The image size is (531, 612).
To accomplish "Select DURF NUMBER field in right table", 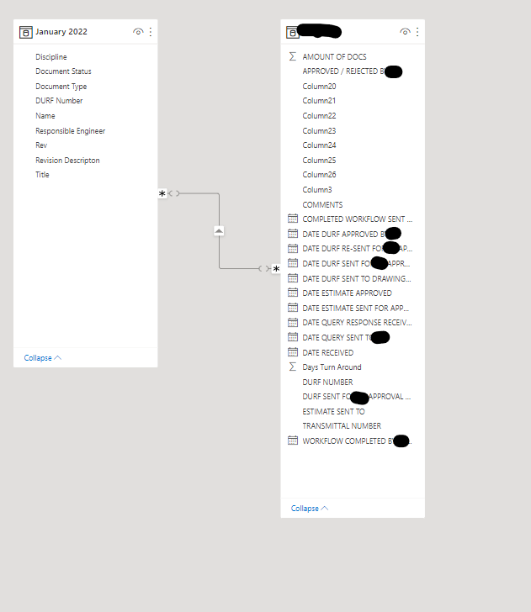I will click(327, 382).
